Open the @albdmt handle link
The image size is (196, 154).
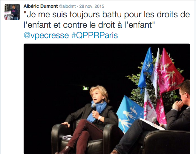tap(67, 6)
